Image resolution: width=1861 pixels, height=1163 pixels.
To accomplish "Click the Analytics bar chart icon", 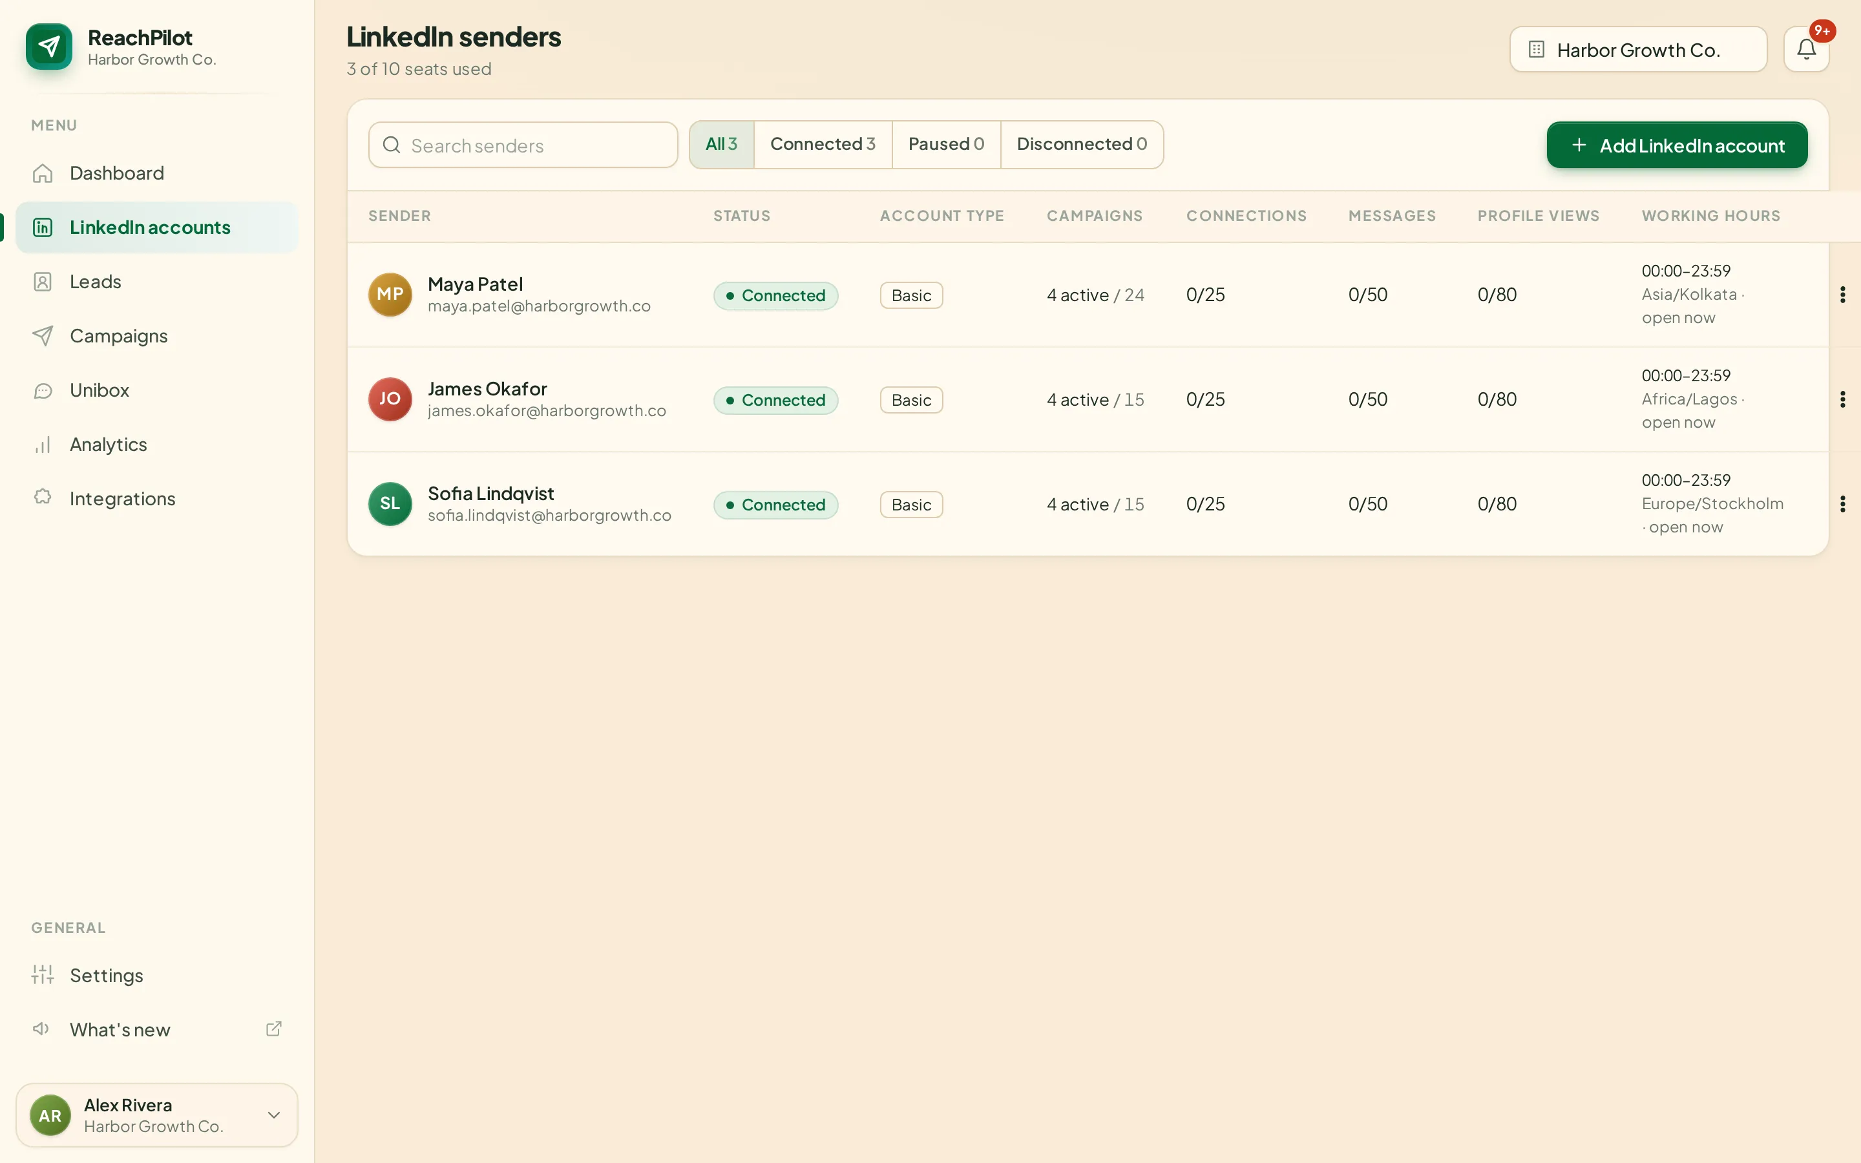I will pos(43,445).
